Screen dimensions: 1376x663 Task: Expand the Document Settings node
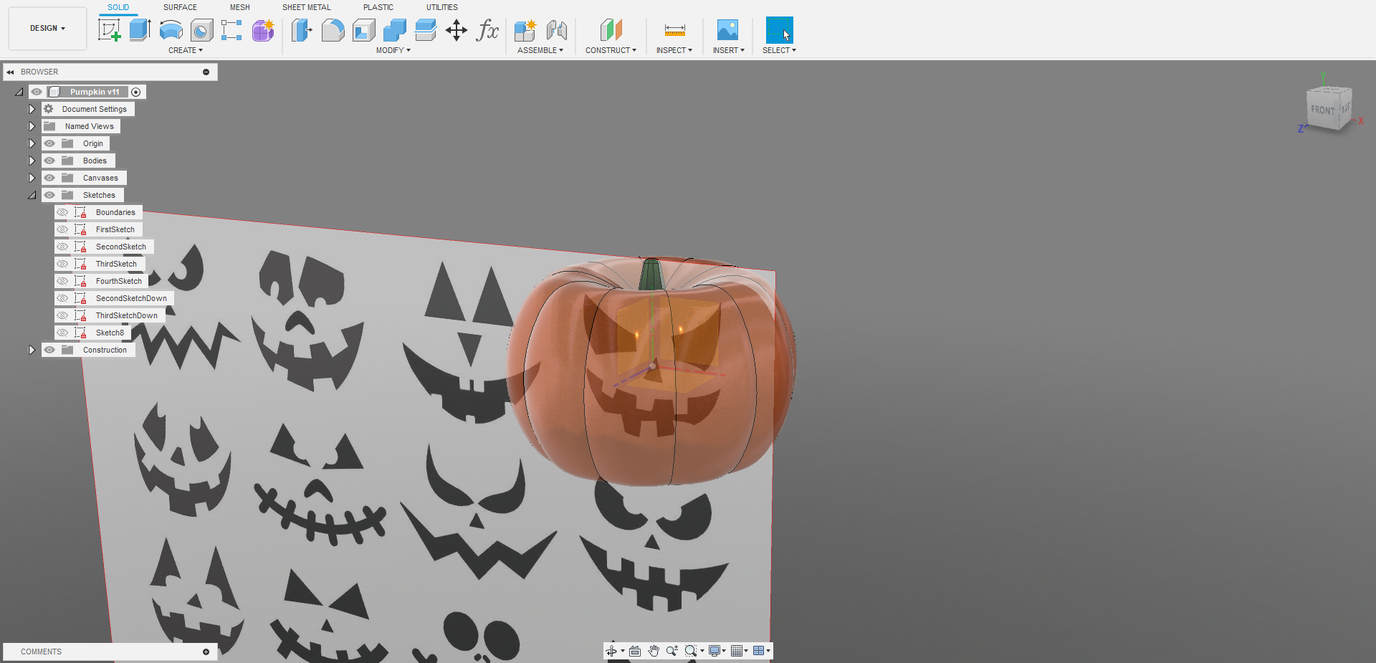(32, 109)
